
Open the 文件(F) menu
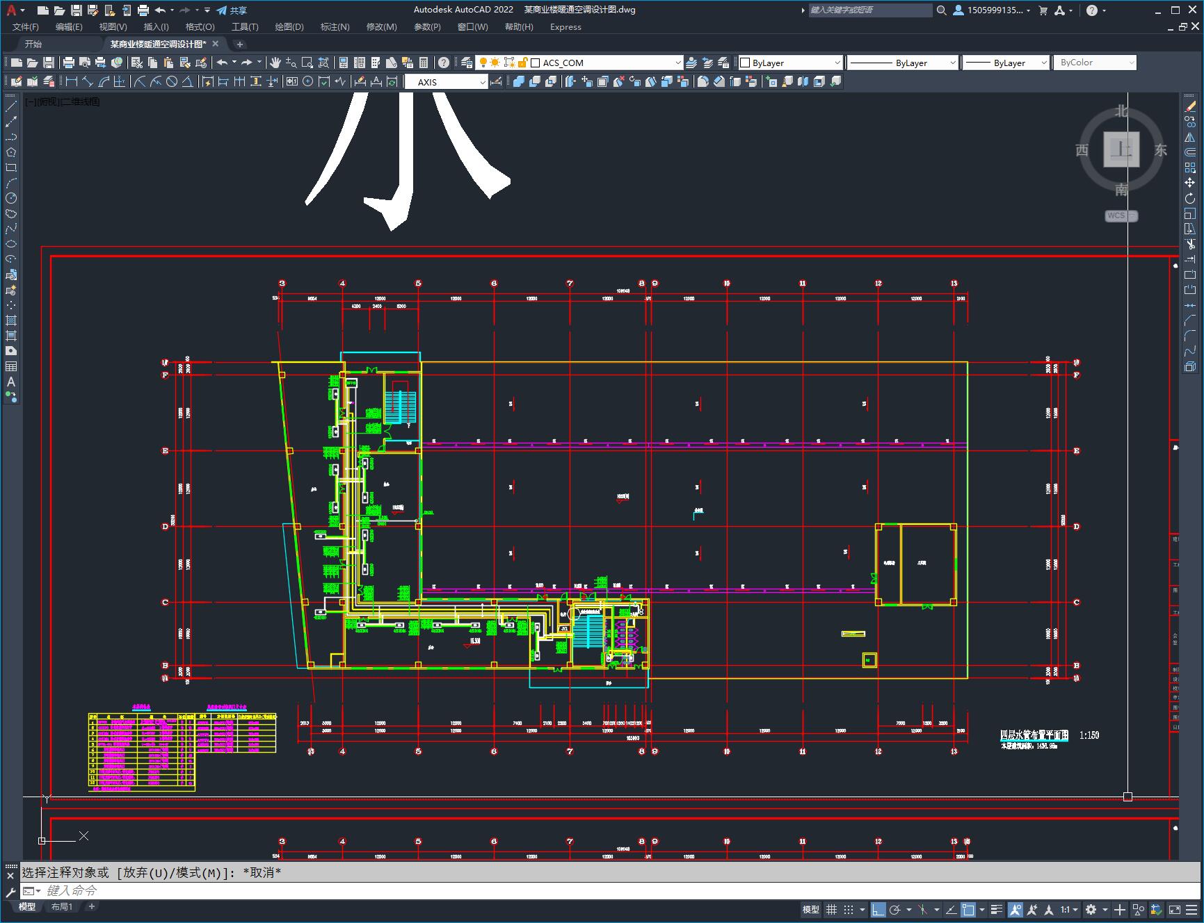pos(26,27)
